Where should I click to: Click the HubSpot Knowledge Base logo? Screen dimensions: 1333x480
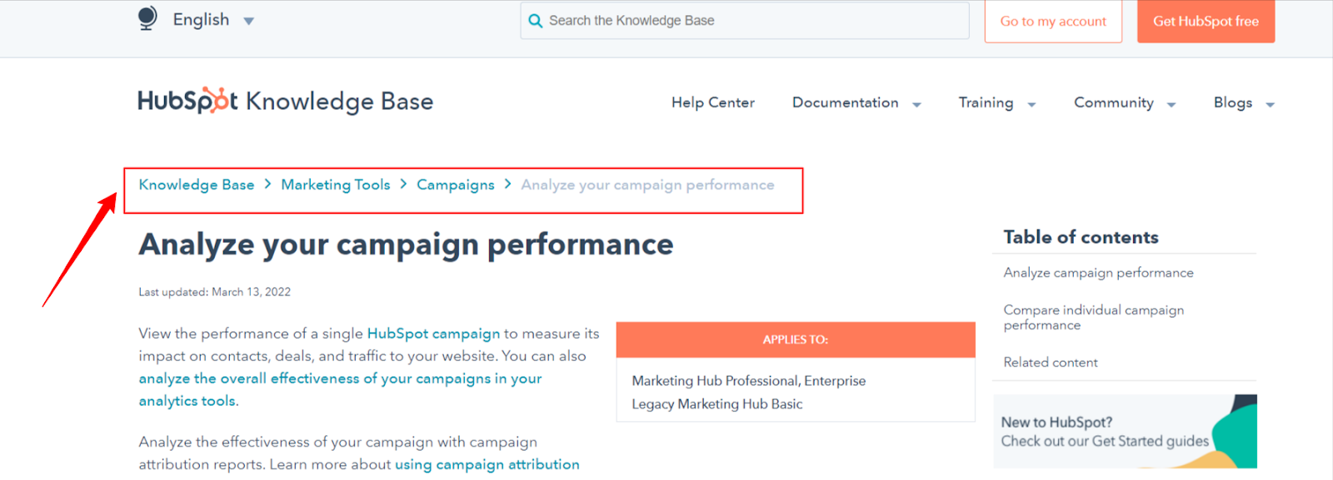[x=285, y=101]
